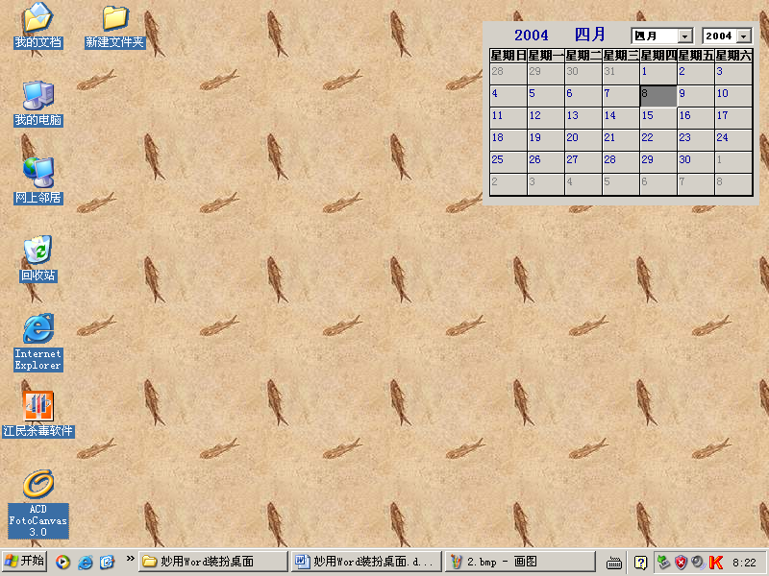Select the Internet Explorer desktop icon
Image resolution: width=769 pixels, height=576 pixels.
coord(37,342)
